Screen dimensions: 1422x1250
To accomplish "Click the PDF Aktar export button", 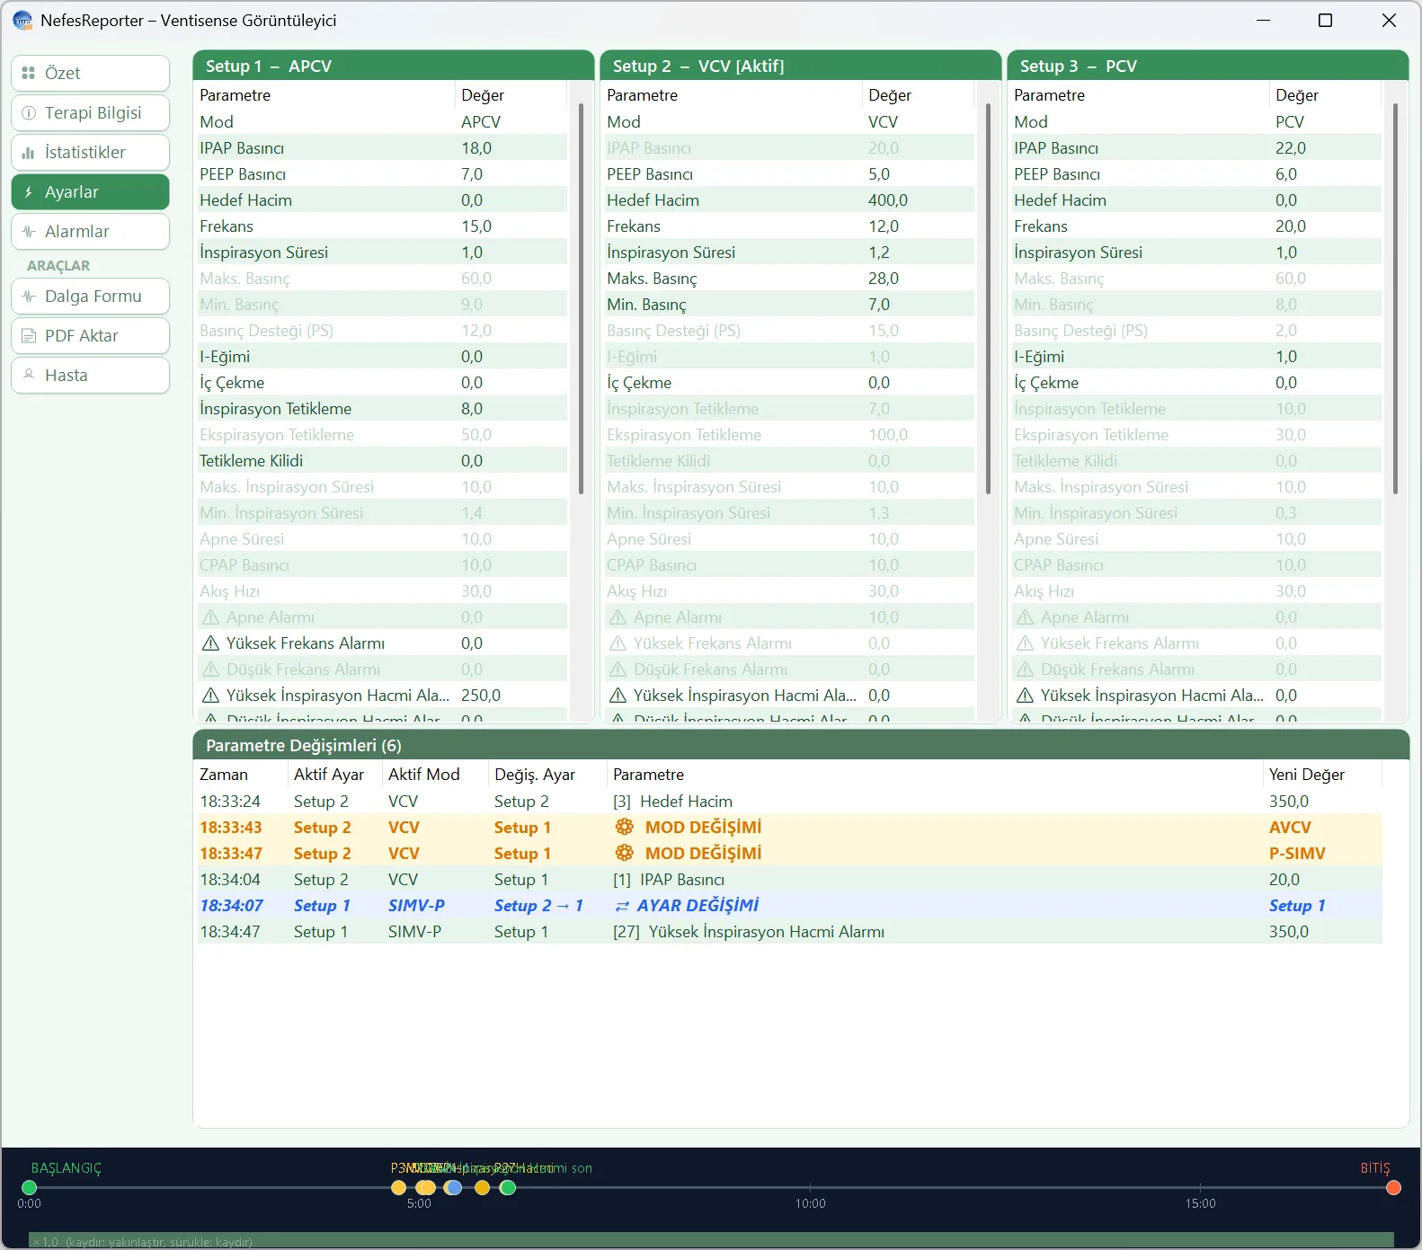I will [x=90, y=335].
